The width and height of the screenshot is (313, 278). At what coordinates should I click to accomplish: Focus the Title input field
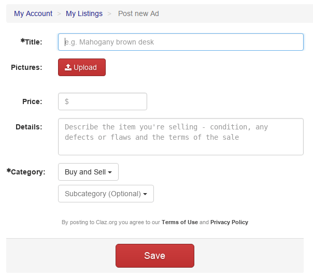[180, 42]
